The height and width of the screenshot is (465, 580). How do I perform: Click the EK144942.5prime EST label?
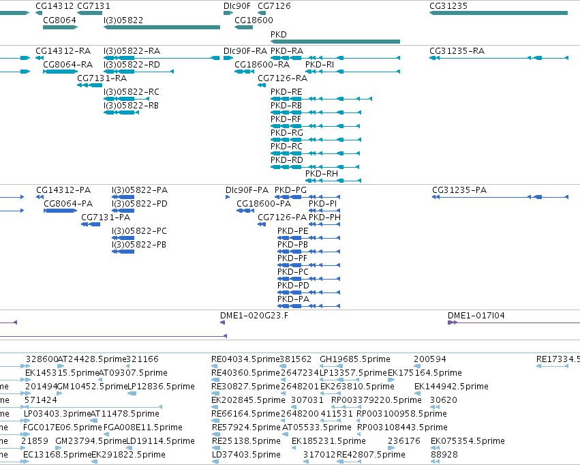(x=451, y=386)
